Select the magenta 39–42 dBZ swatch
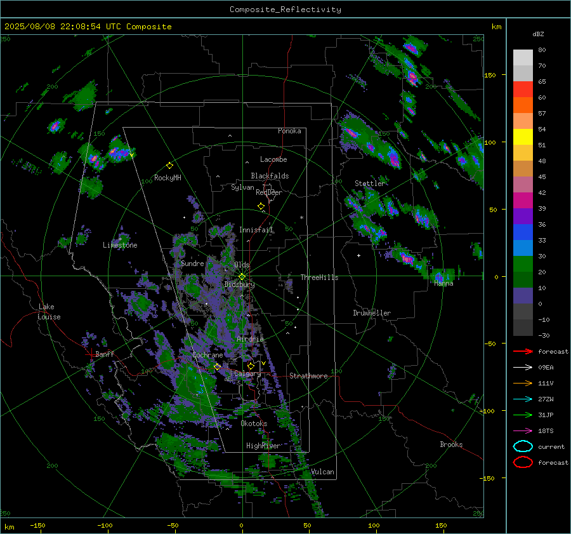This screenshot has width=571, height=534. click(523, 201)
